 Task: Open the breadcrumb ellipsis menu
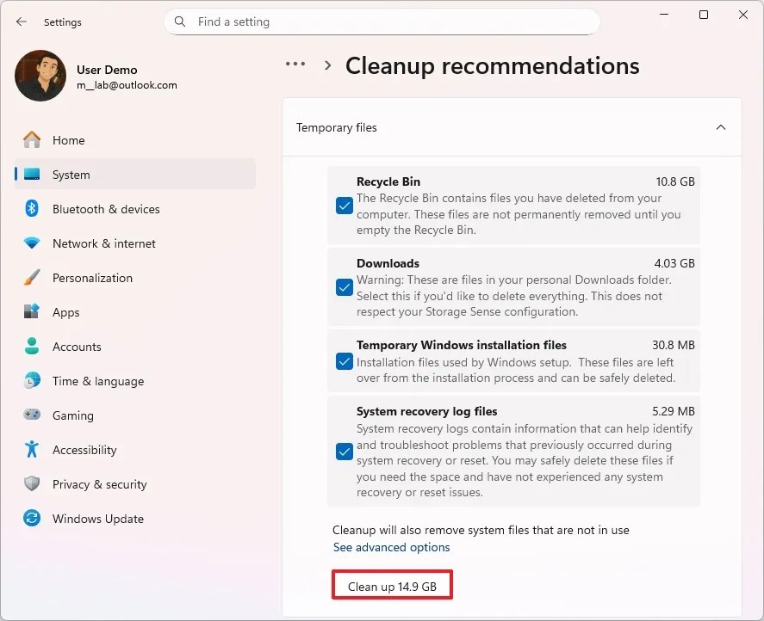(x=295, y=65)
